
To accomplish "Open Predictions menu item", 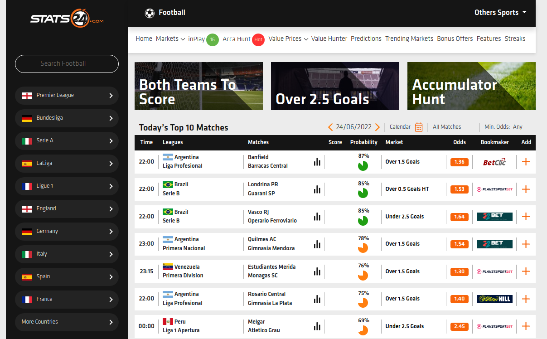I will [x=366, y=39].
